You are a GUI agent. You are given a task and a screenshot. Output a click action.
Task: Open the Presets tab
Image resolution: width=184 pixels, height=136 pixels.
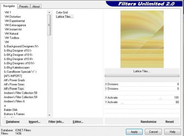24,6
